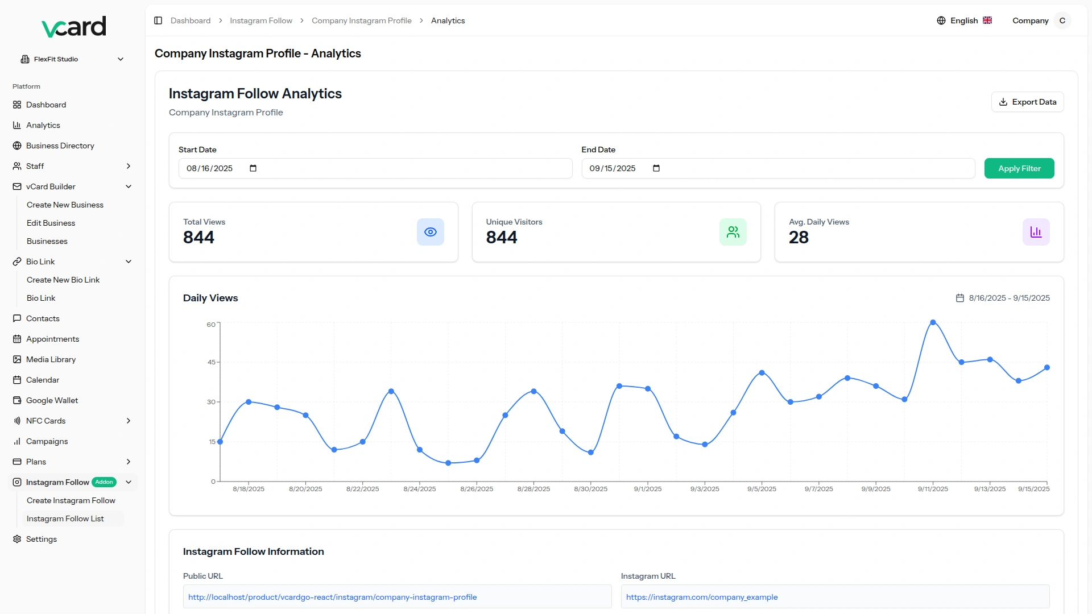The width and height of the screenshot is (1092, 614).
Task: Click the Bio Link submenu entry
Action: pyautogui.click(x=41, y=298)
